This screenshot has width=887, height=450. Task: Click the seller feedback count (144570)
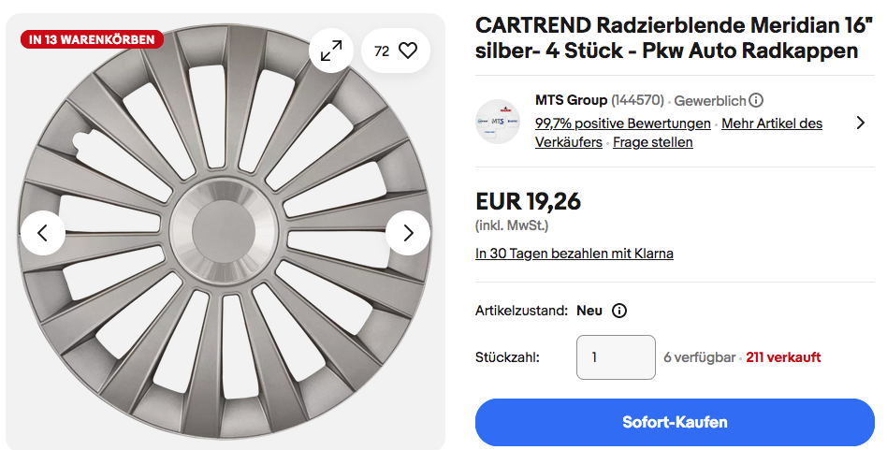(637, 100)
